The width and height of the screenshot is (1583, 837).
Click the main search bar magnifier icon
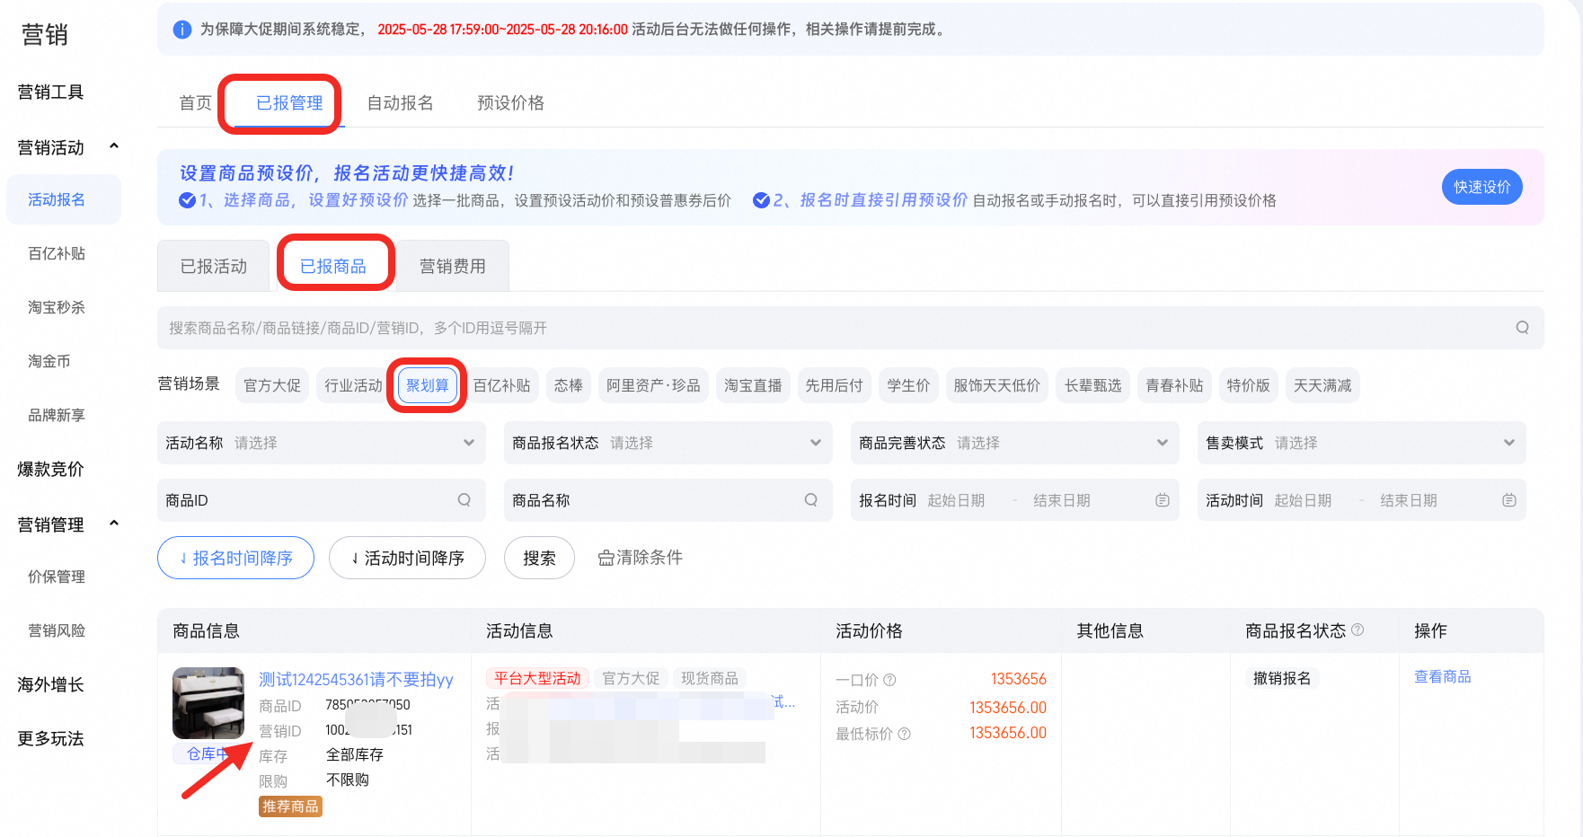coord(1522,328)
